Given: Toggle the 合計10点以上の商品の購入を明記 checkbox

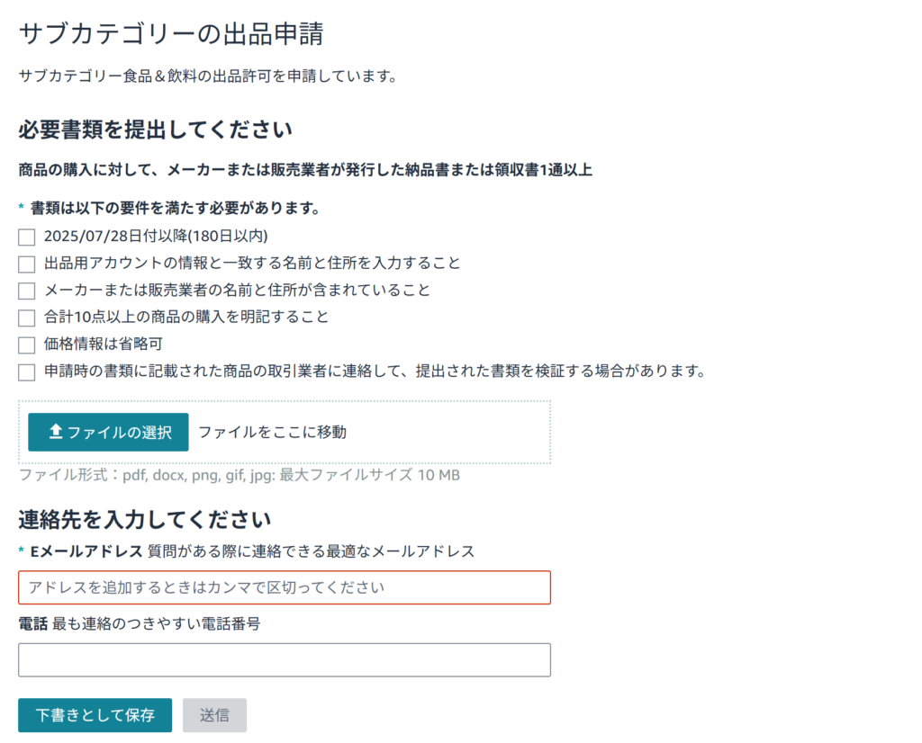Looking at the screenshot, I should [26, 318].
